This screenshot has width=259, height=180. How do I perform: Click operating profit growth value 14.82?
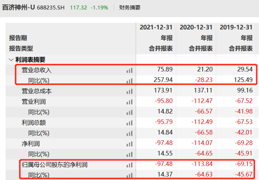point(165,111)
